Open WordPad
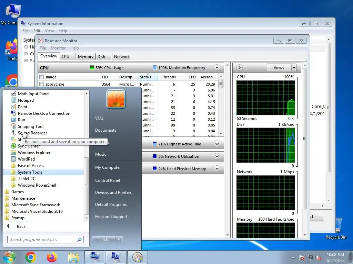 click(26, 159)
